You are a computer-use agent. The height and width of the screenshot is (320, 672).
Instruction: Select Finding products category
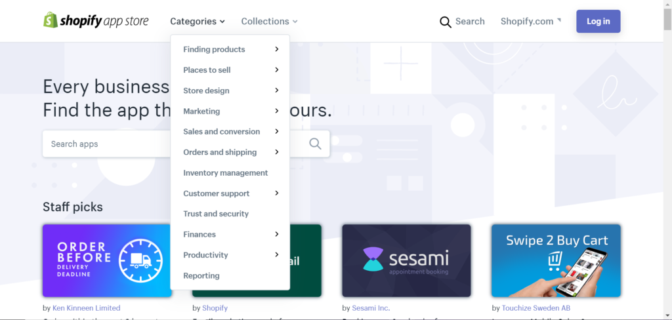214,49
